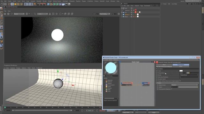Click the red Redshift tag on Camera.3

tap(135, 10)
